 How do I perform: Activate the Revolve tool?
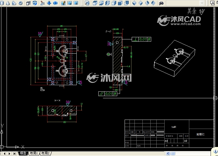(x=35, y=3)
